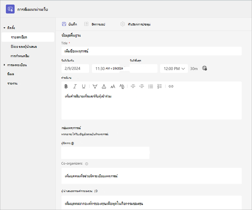Select the text highlight color tool
This screenshot has width=252, height=210.
pyautogui.click(x=95, y=86)
